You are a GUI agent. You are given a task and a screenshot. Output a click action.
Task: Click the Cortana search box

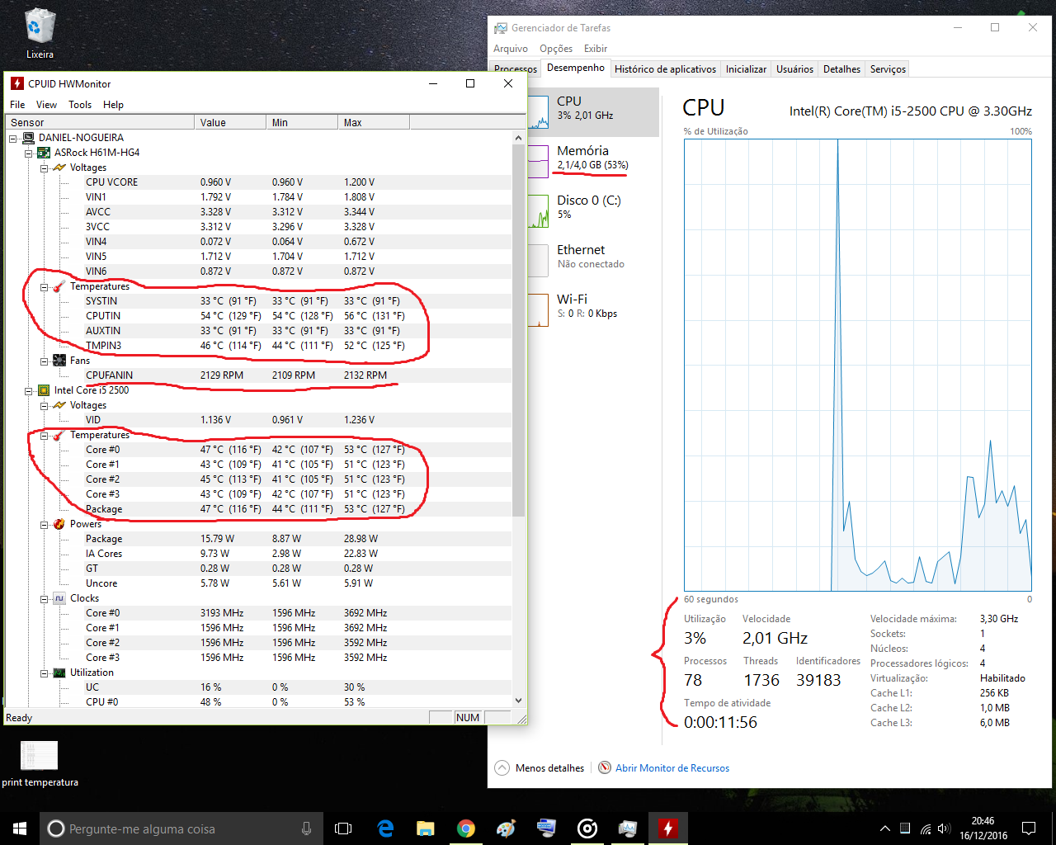point(180,828)
